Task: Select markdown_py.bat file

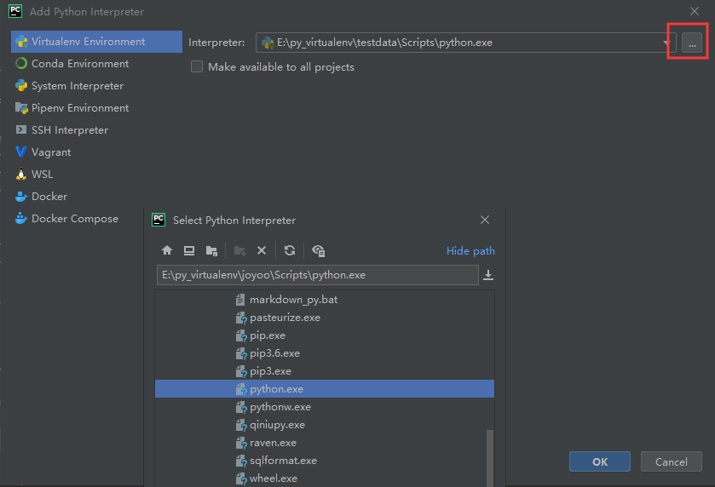Action: (324, 300)
